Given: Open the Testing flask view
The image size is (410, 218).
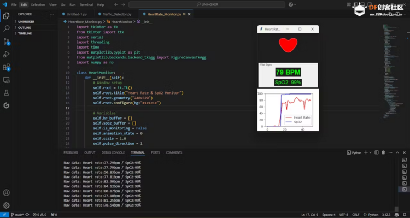Looking at the screenshot, I should (x=6, y=93).
